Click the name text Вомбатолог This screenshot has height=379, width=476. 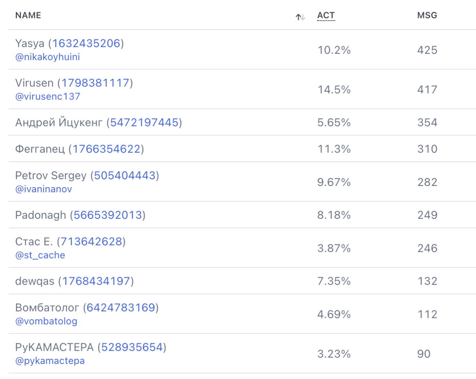pos(47,308)
